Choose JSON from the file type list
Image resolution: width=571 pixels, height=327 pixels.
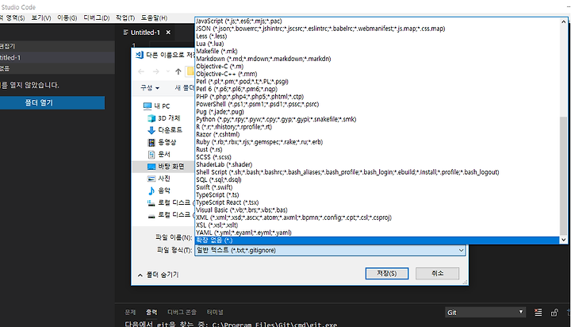tap(377, 29)
